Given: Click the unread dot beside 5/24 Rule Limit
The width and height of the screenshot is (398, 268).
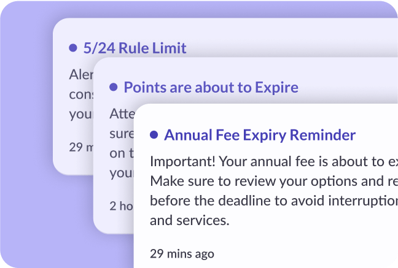Looking at the screenshot, I should [x=73, y=48].
